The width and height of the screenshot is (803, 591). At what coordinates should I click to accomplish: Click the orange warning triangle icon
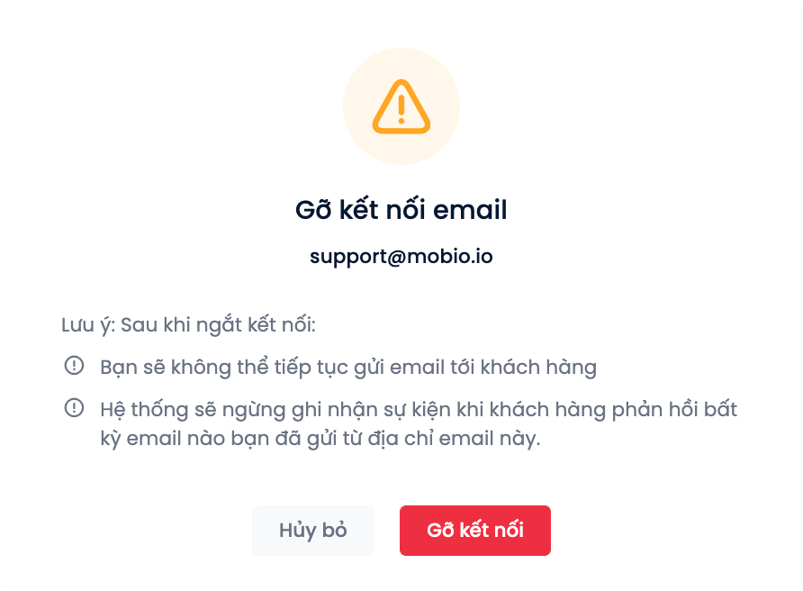click(x=401, y=106)
